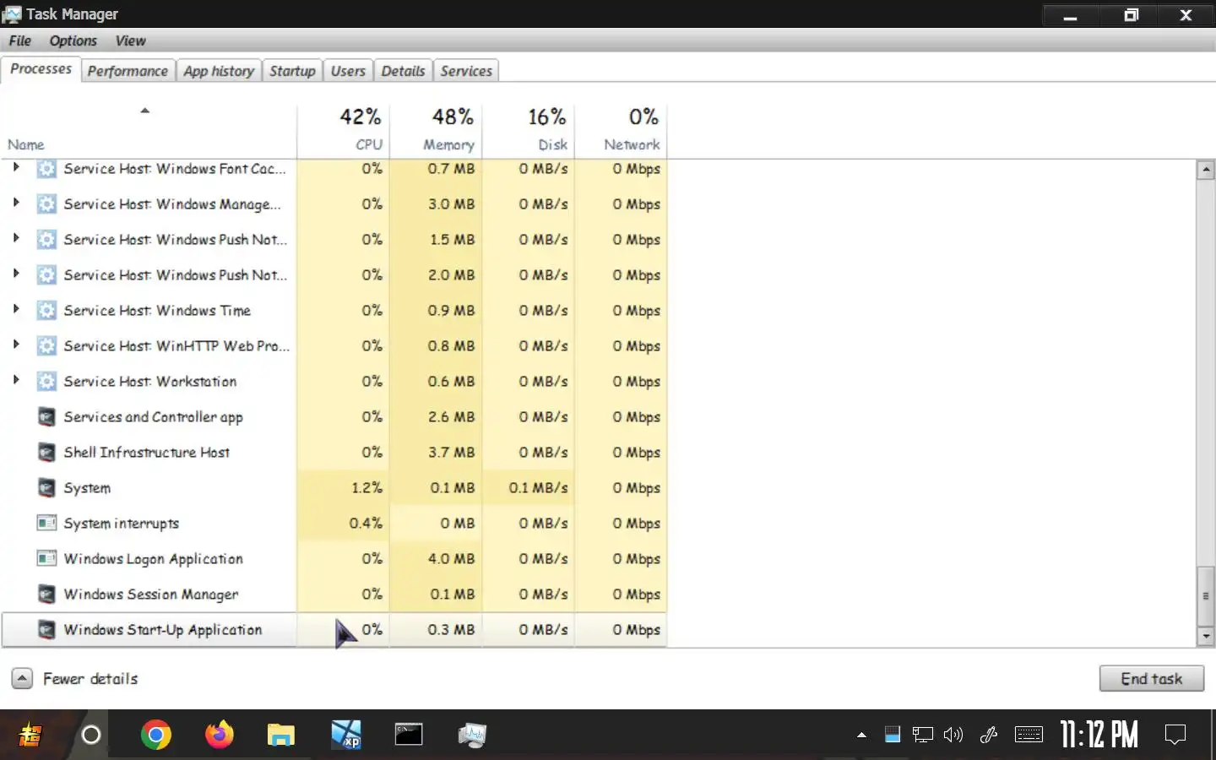Screen dimensions: 1216x760
Task: Select the System interrupts row
Action: point(334,524)
